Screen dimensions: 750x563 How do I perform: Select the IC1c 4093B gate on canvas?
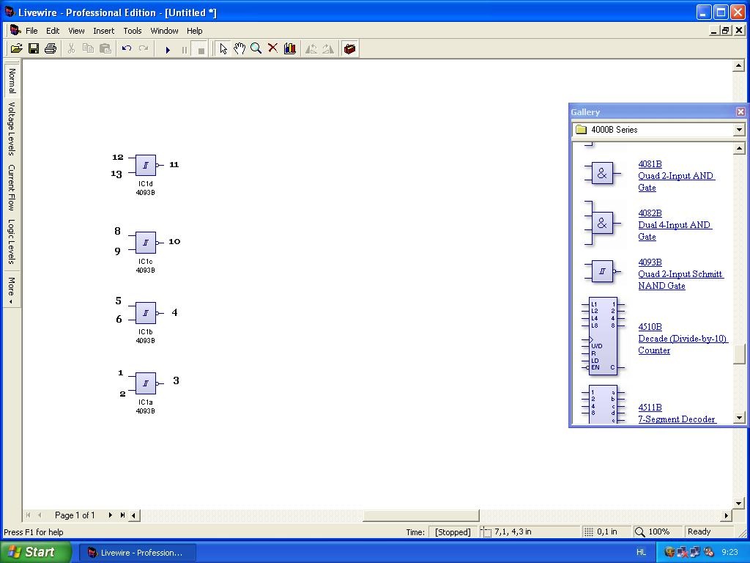[x=146, y=243]
